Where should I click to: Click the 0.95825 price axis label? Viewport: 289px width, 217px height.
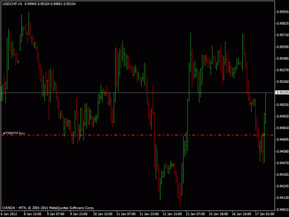click(283, 24)
